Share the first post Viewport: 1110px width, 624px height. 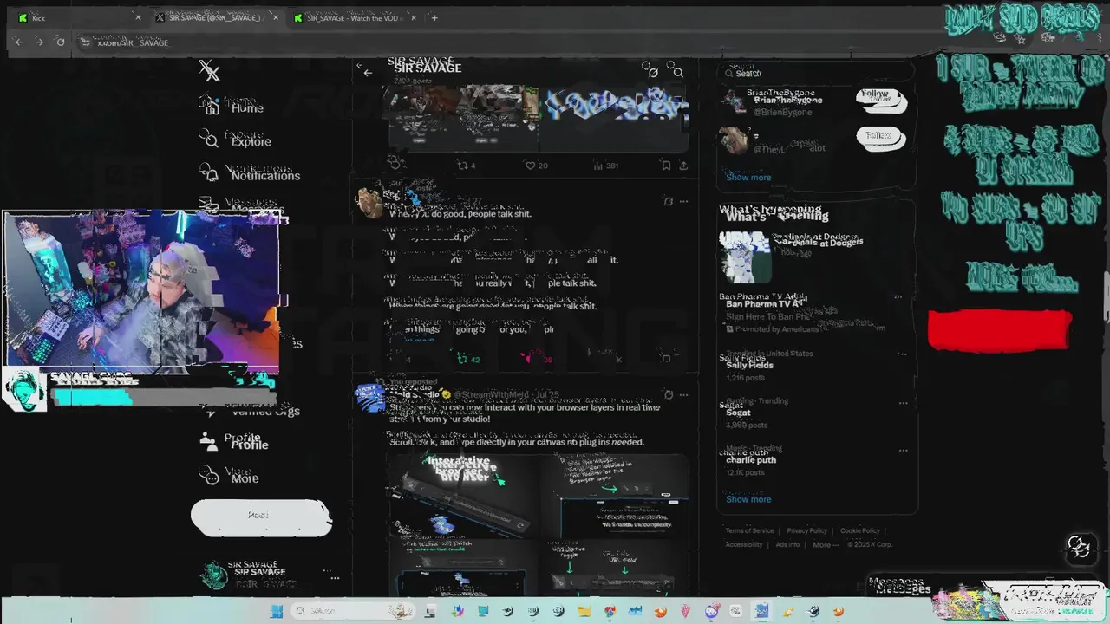(x=683, y=166)
